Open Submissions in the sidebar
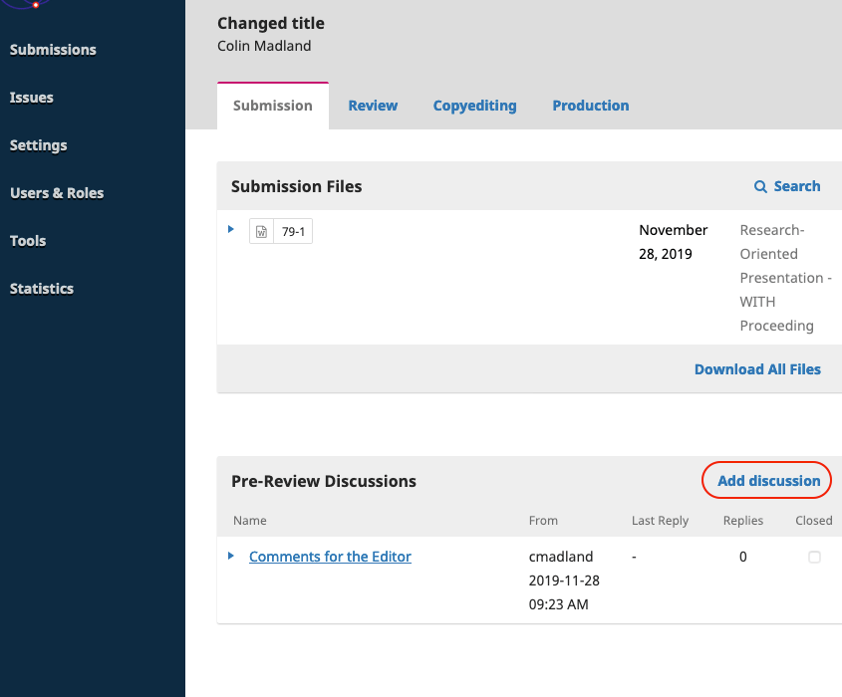The image size is (842, 697). pos(53,50)
